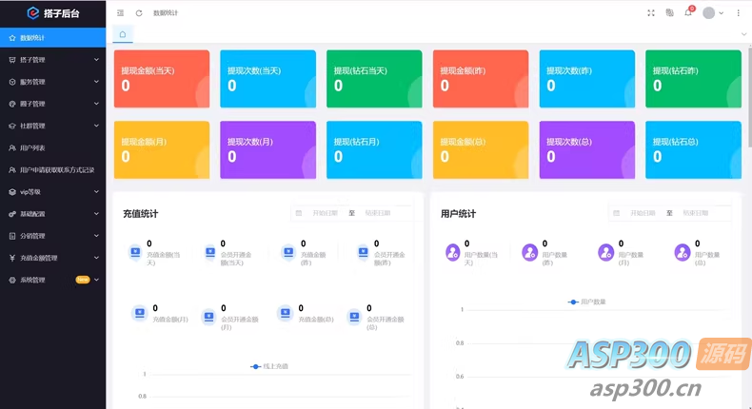Click the user avatar in the header
The image size is (752, 409).
click(x=709, y=13)
